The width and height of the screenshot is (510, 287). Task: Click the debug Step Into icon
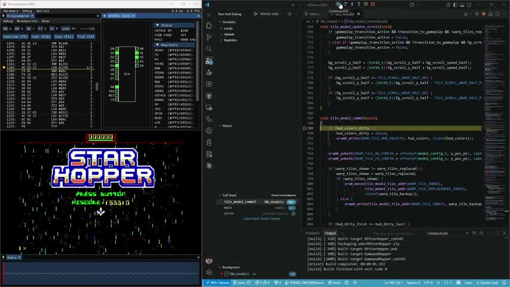tap(352, 4)
